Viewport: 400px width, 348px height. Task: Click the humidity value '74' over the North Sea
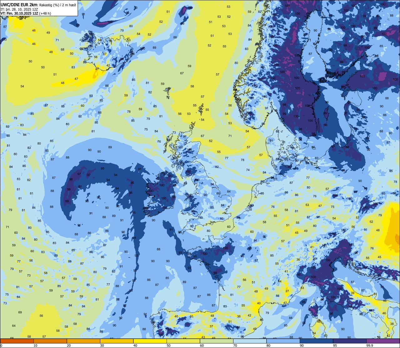point(248,170)
